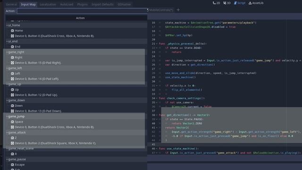
Task: Select the Input Map tab
Action: [28, 4]
